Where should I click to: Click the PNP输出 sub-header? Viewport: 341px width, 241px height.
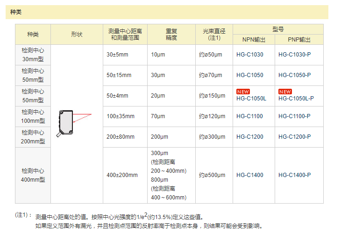point(299,40)
